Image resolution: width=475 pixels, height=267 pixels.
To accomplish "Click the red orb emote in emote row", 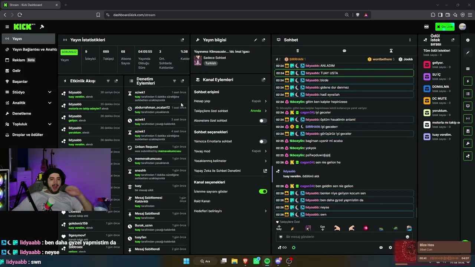I will (x=366, y=228).
